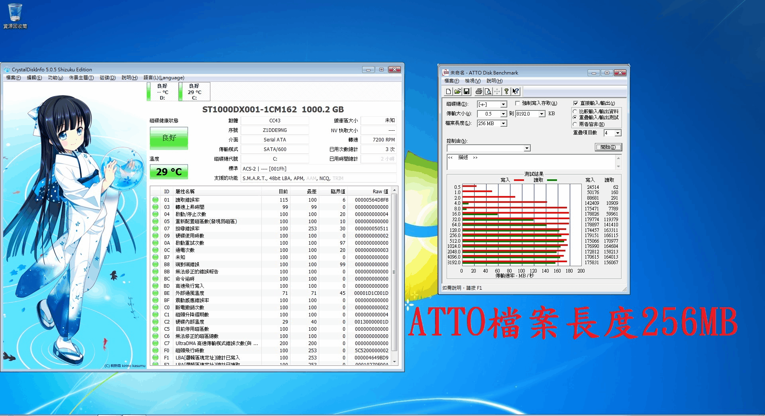Open the 磁碟 menu in CrystalDiskInfo

click(x=108, y=78)
